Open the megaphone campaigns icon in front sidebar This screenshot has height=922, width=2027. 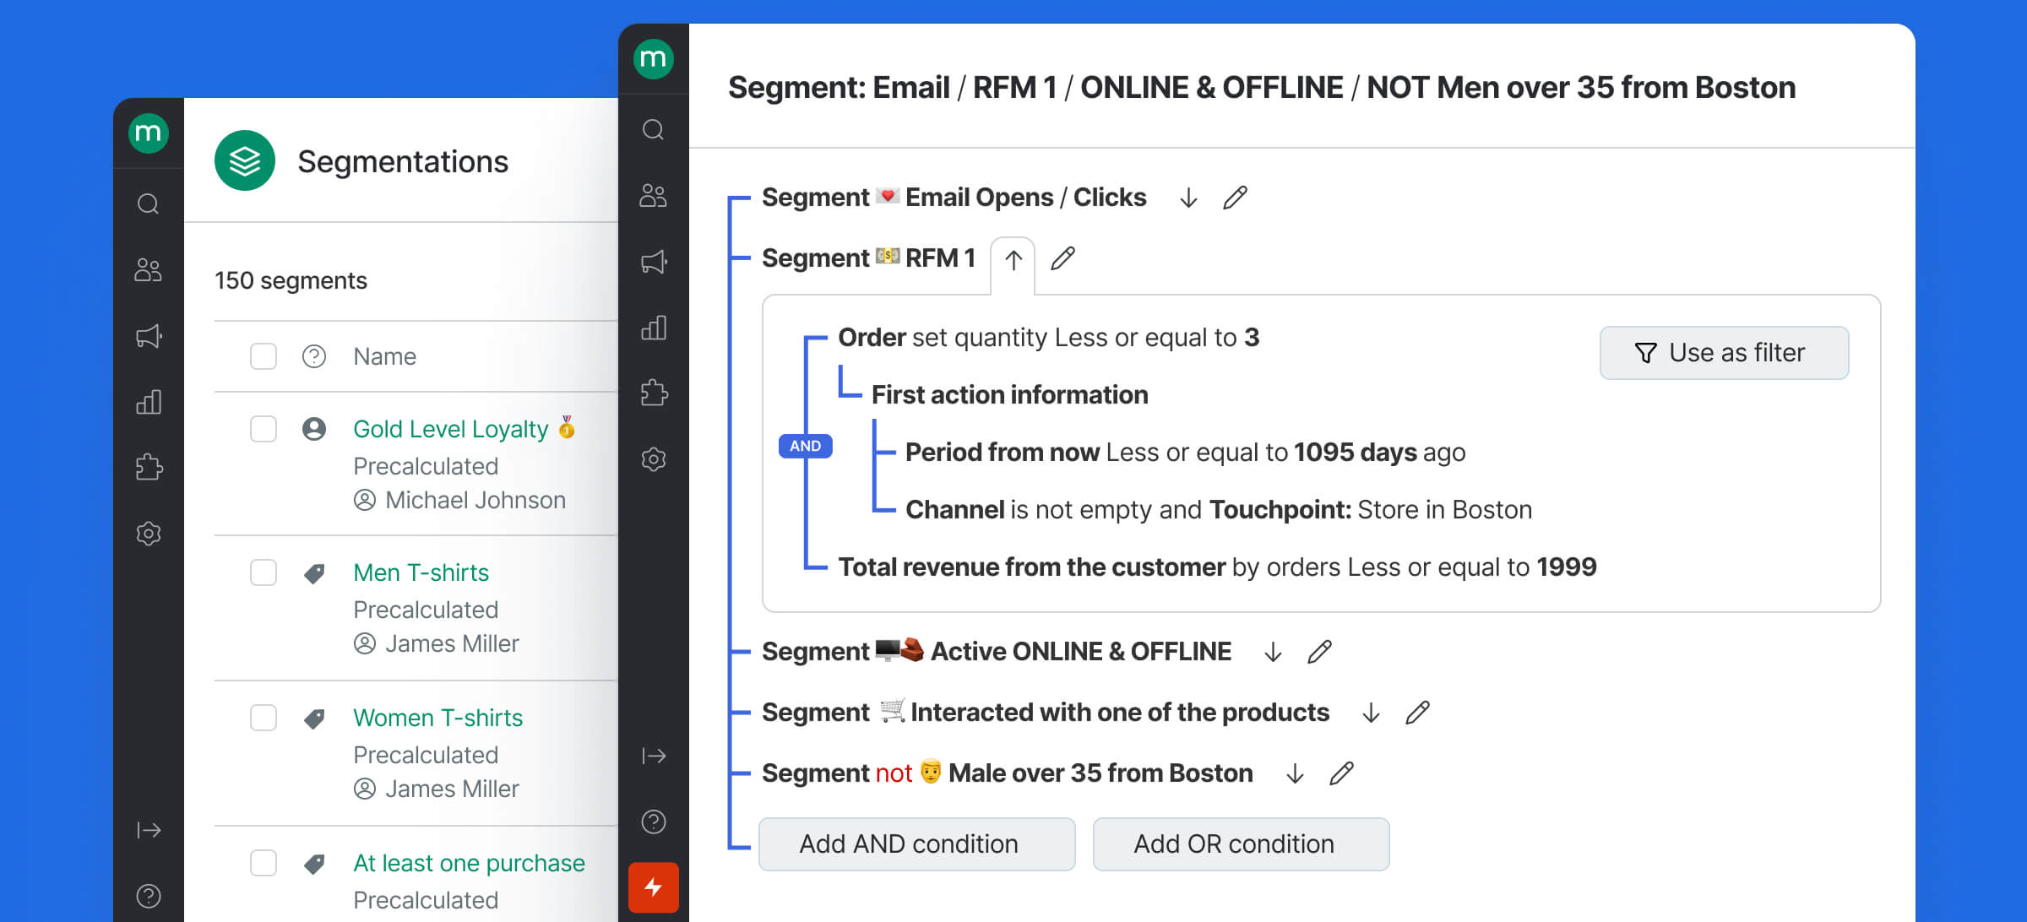tap(653, 262)
